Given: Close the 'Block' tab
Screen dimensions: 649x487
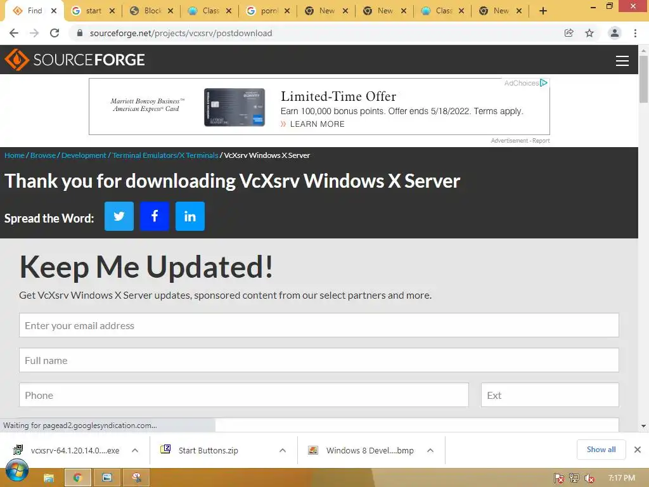Looking at the screenshot, I should 170,11.
